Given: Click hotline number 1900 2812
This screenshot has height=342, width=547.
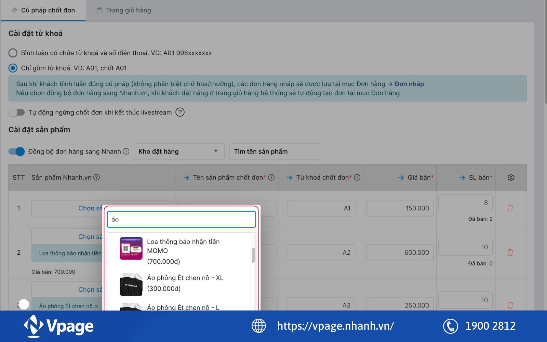Looking at the screenshot, I should tap(490, 326).
